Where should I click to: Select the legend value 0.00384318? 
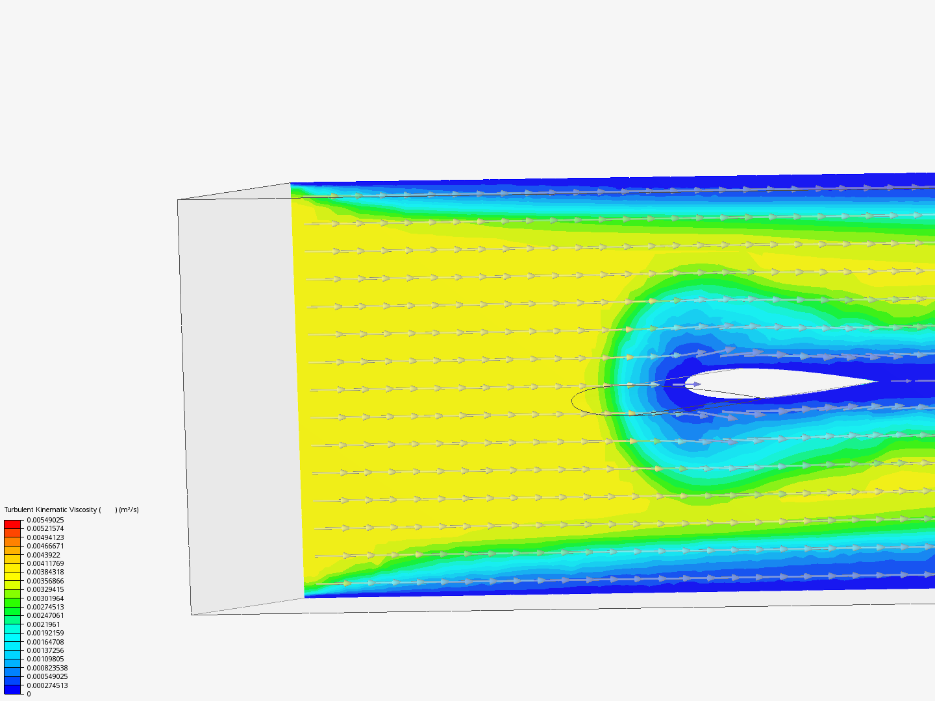tap(45, 572)
